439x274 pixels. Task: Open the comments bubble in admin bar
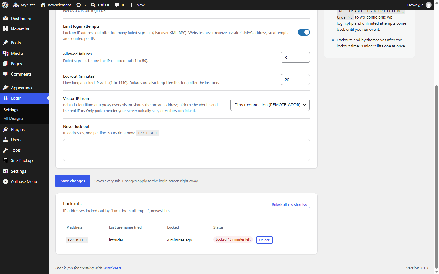tap(119, 5)
